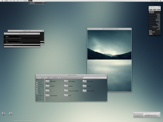The width and height of the screenshot is (163, 122).
Task: Select wallpapers in the file sidebar
Action: click(39, 96)
